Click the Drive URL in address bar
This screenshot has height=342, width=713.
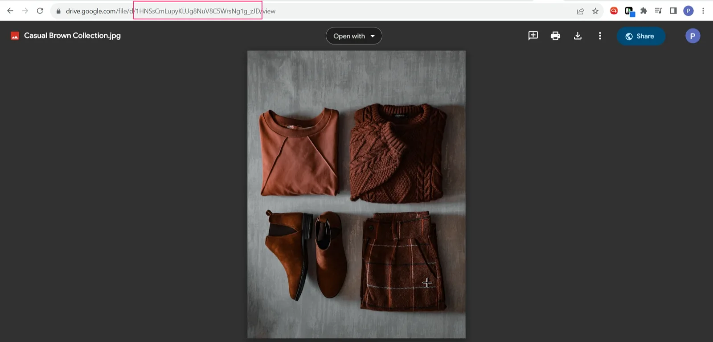171,11
